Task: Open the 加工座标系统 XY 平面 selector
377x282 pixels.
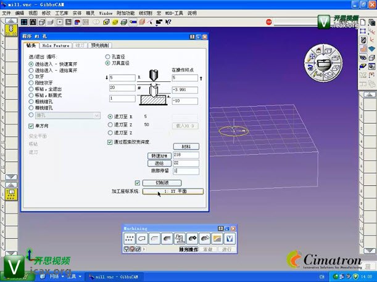Action: pyautogui.click(x=173, y=191)
